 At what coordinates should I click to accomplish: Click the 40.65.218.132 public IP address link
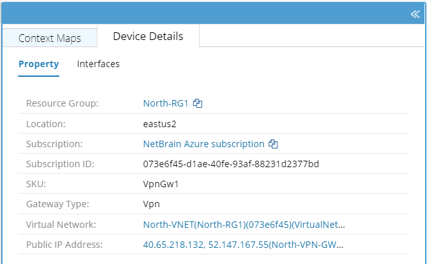tap(172, 245)
